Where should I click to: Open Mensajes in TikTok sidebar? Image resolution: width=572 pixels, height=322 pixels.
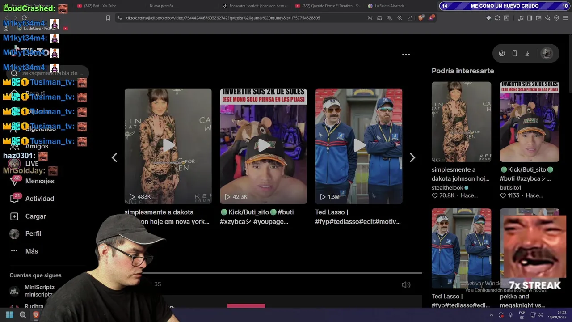pyautogui.click(x=40, y=181)
